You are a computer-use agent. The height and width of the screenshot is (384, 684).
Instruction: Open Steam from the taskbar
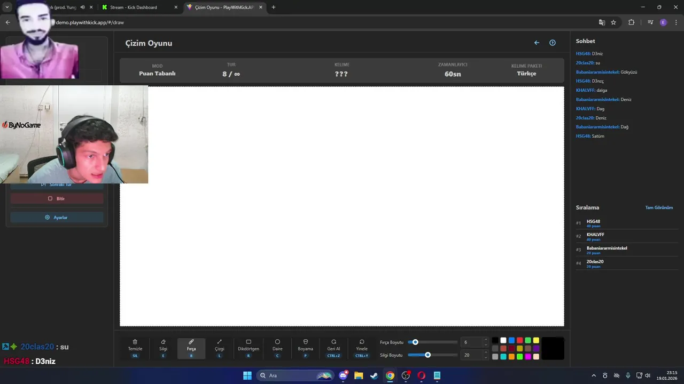[x=374, y=375]
